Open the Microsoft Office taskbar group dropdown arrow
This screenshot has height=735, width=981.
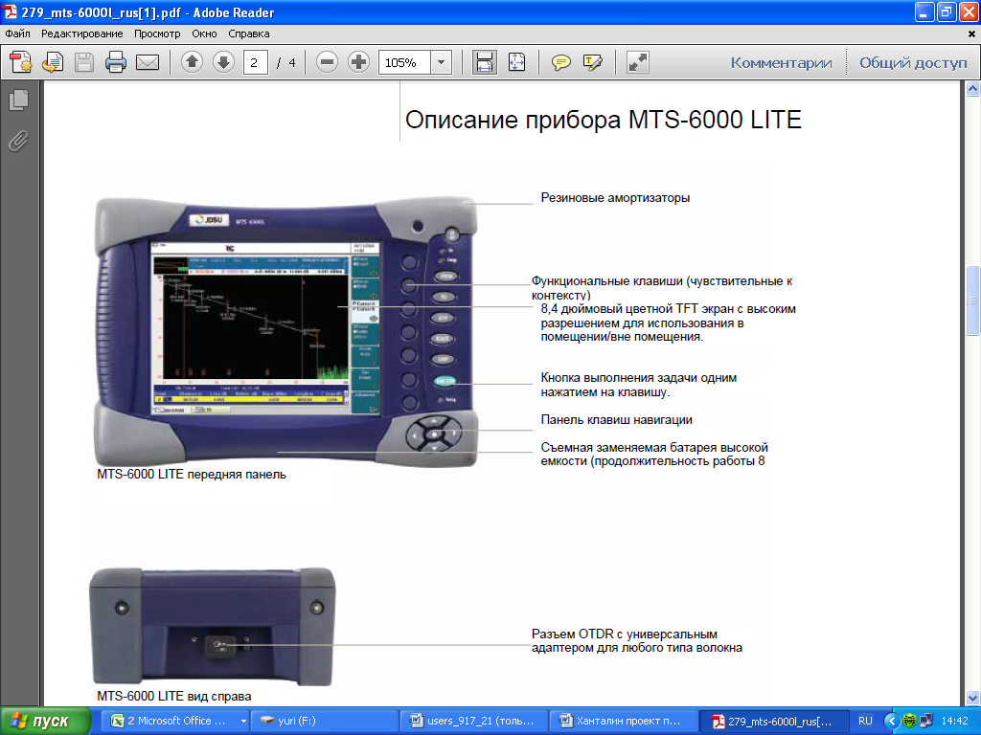243,722
